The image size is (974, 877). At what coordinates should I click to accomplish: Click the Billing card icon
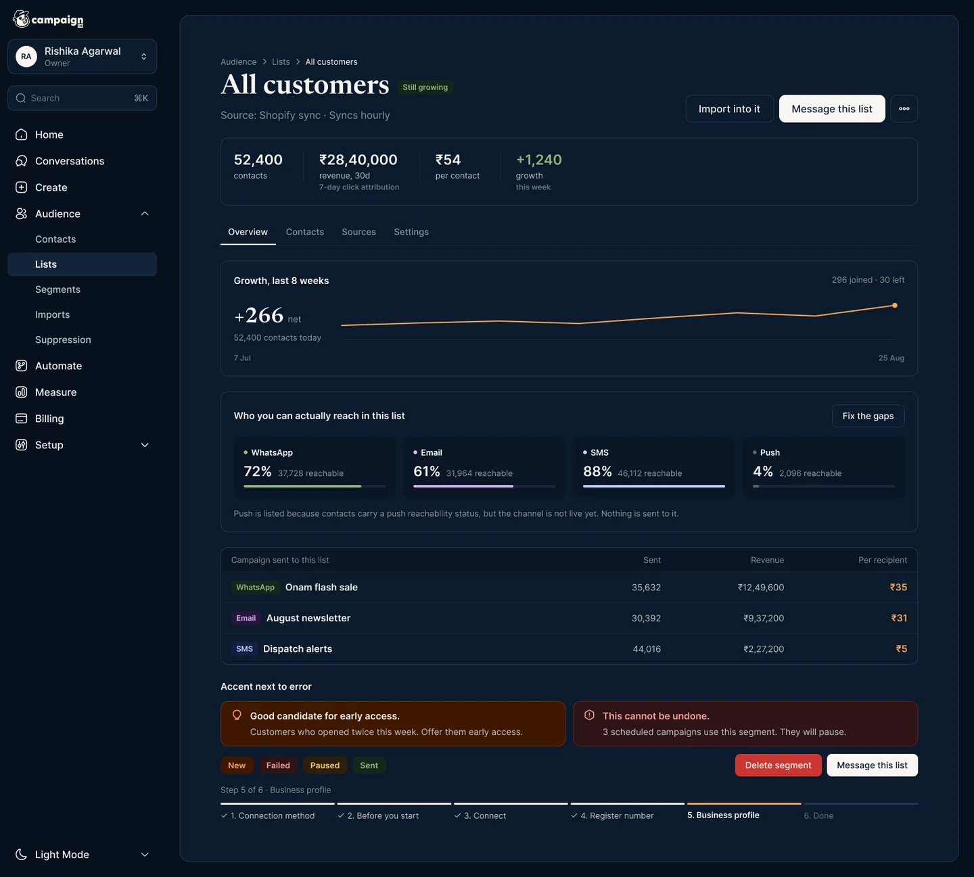(22, 419)
